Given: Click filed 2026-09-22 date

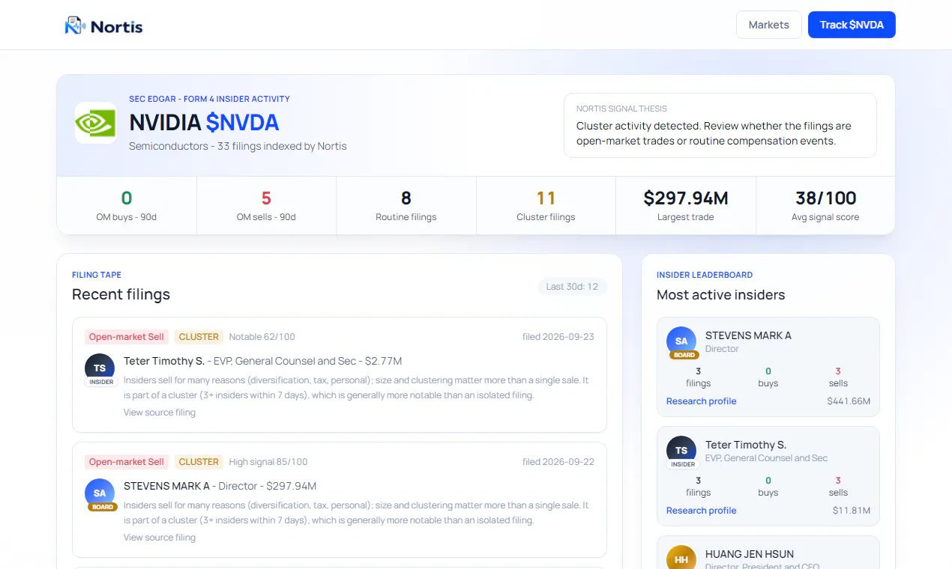Looking at the screenshot, I should point(558,462).
